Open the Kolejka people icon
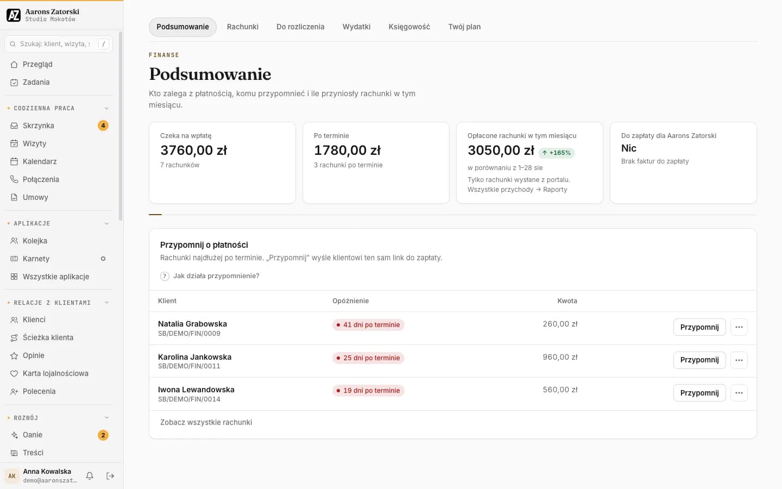This screenshot has height=489, width=782. point(14,241)
